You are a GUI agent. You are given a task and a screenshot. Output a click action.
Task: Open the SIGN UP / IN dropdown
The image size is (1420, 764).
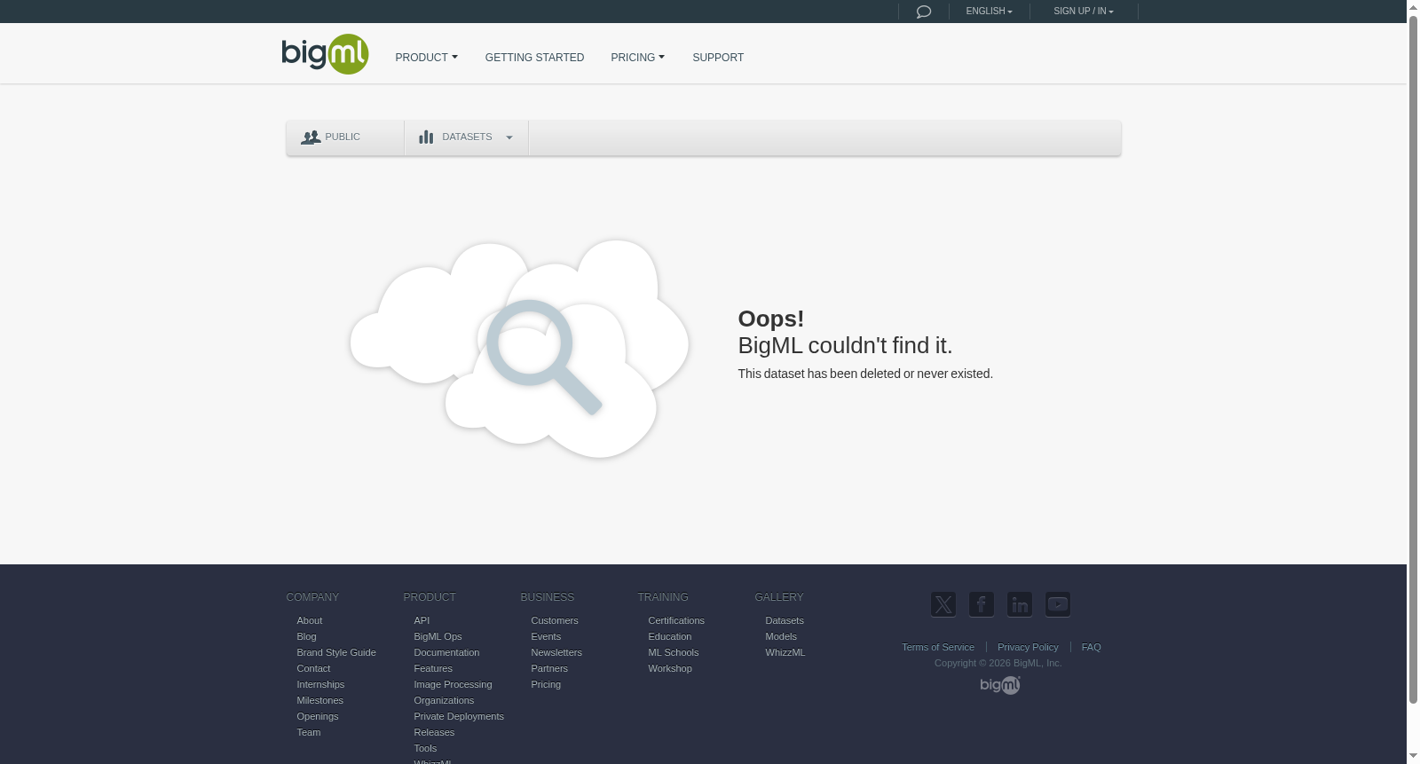pyautogui.click(x=1083, y=12)
